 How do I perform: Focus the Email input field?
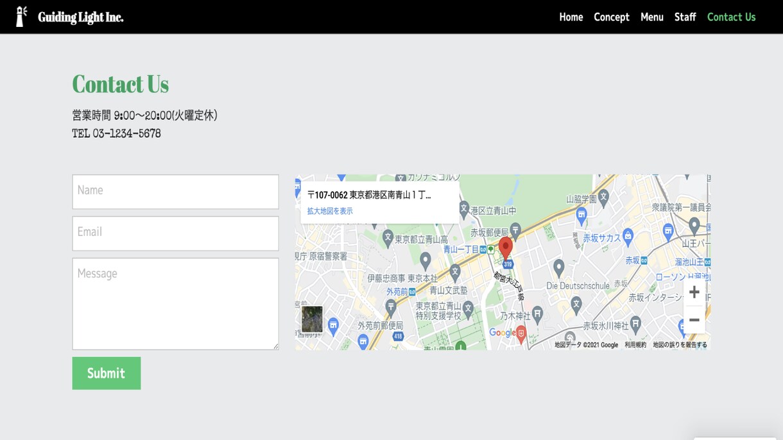point(175,233)
